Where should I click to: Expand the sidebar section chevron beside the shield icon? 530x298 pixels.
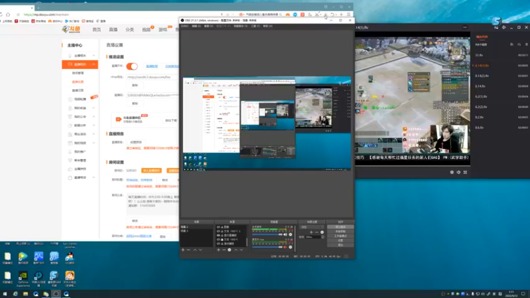tap(93, 117)
